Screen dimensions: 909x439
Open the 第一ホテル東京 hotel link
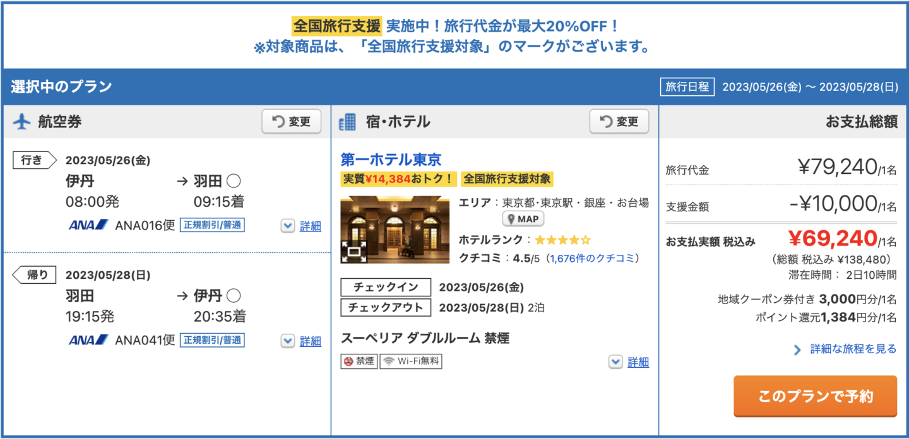pos(391,159)
